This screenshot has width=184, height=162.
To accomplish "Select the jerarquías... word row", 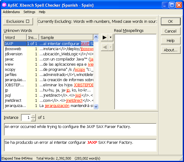I will click(49, 80).
